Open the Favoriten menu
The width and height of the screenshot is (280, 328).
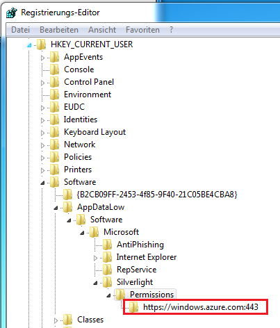142,30
